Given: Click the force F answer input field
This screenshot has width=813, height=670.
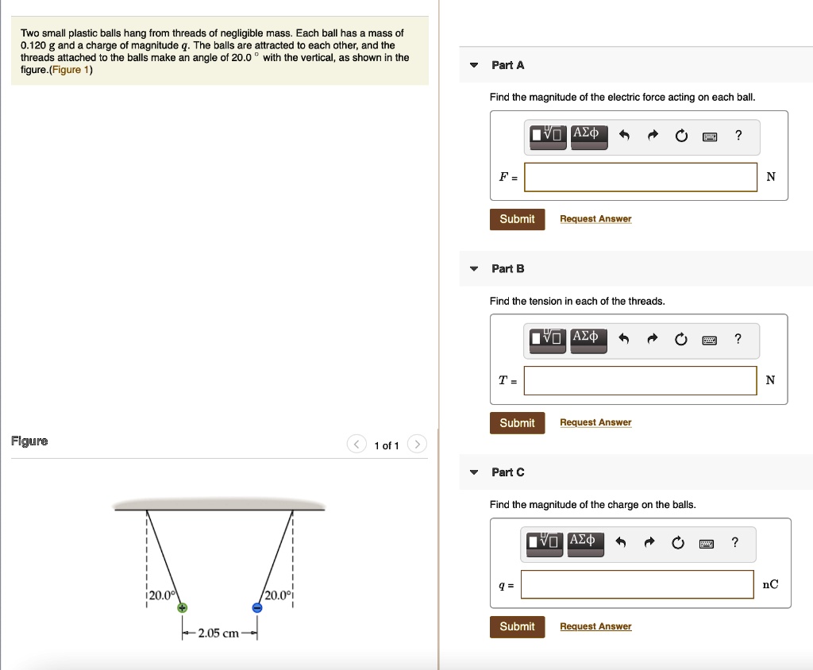Looking at the screenshot, I should [641, 177].
